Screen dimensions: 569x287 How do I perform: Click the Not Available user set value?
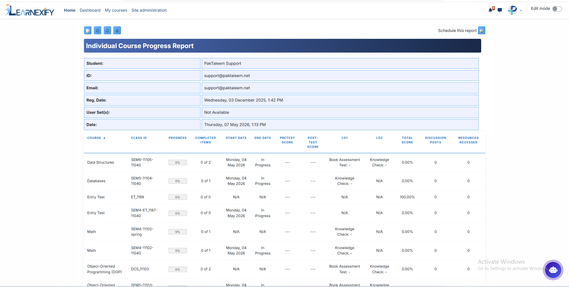[217, 112]
